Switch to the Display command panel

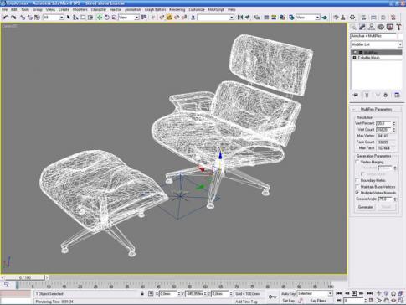point(390,27)
